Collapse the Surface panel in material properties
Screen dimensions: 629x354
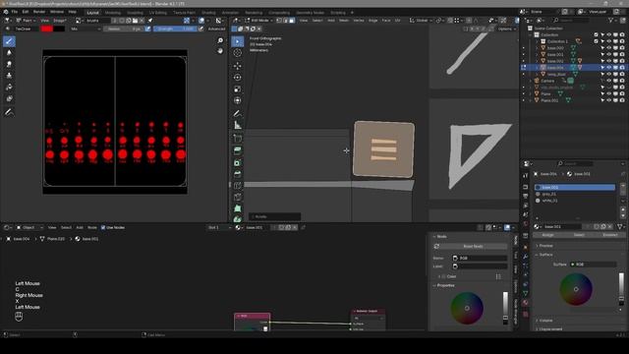544,255
